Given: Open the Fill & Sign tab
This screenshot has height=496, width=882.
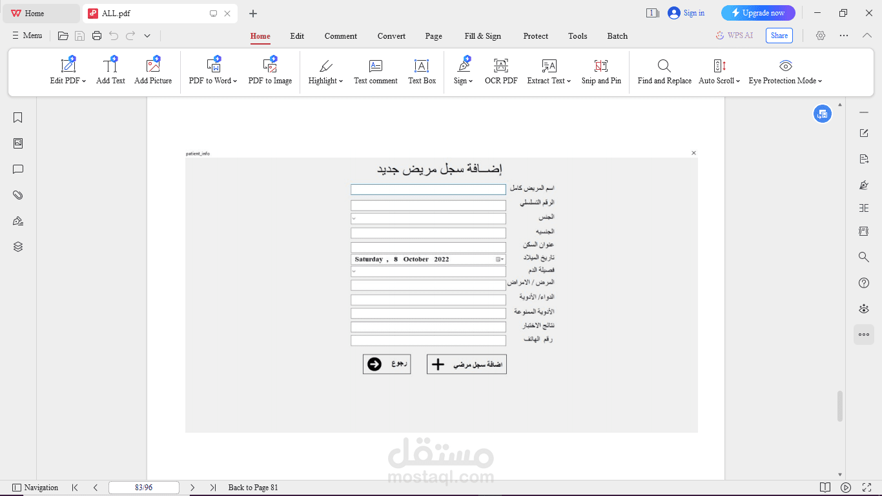Looking at the screenshot, I should [483, 36].
